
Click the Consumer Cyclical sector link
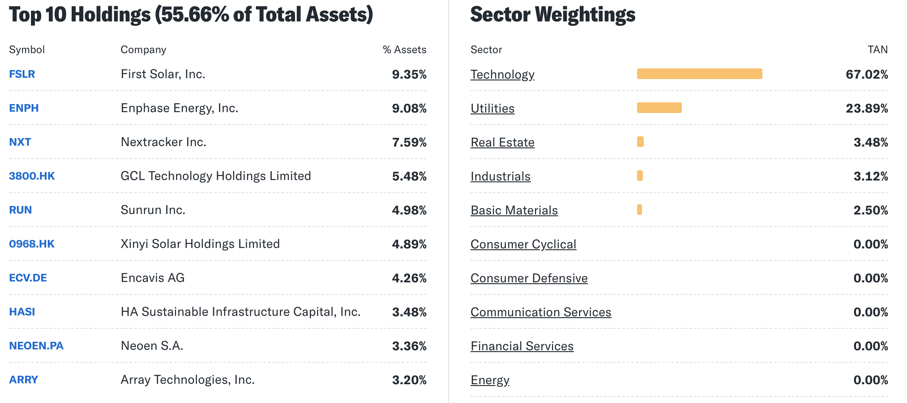[x=523, y=244]
